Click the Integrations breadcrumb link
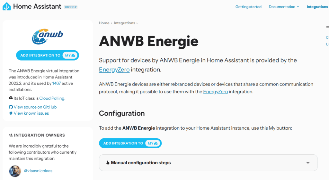The height and width of the screenshot is (180, 329). click(x=124, y=23)
